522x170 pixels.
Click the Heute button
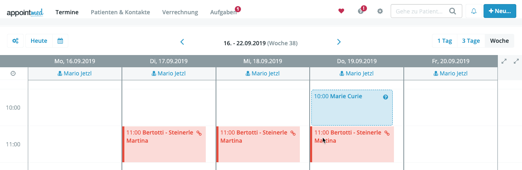click(x=39, y=41)
